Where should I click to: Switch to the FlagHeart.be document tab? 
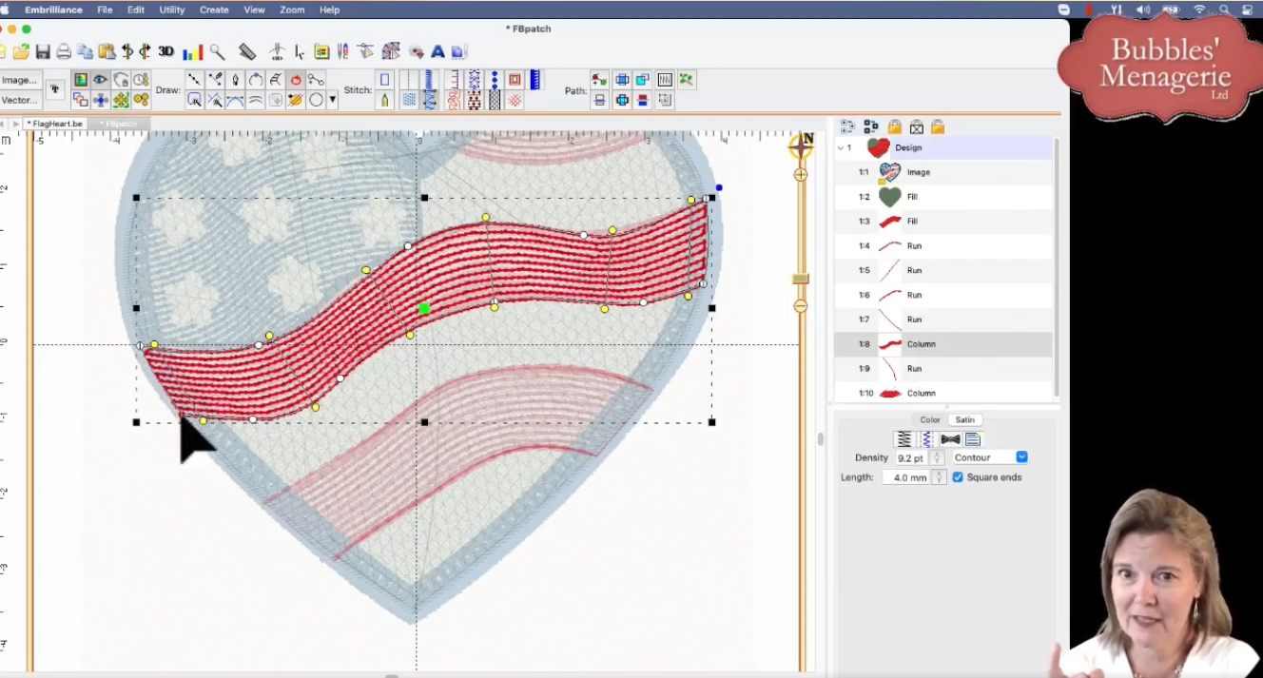tap(54, 124)
